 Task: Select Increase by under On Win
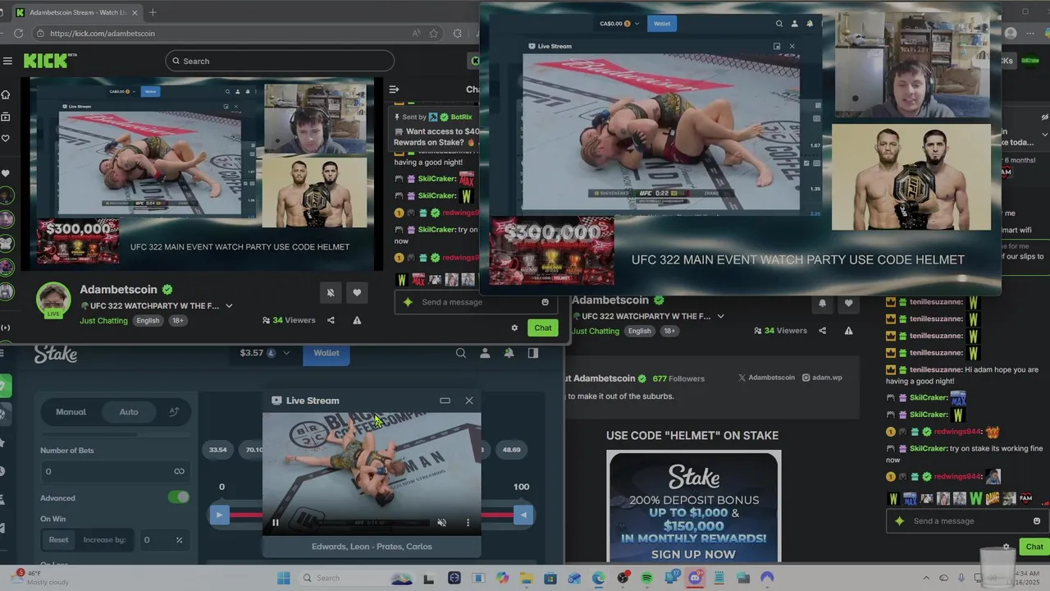104,540
